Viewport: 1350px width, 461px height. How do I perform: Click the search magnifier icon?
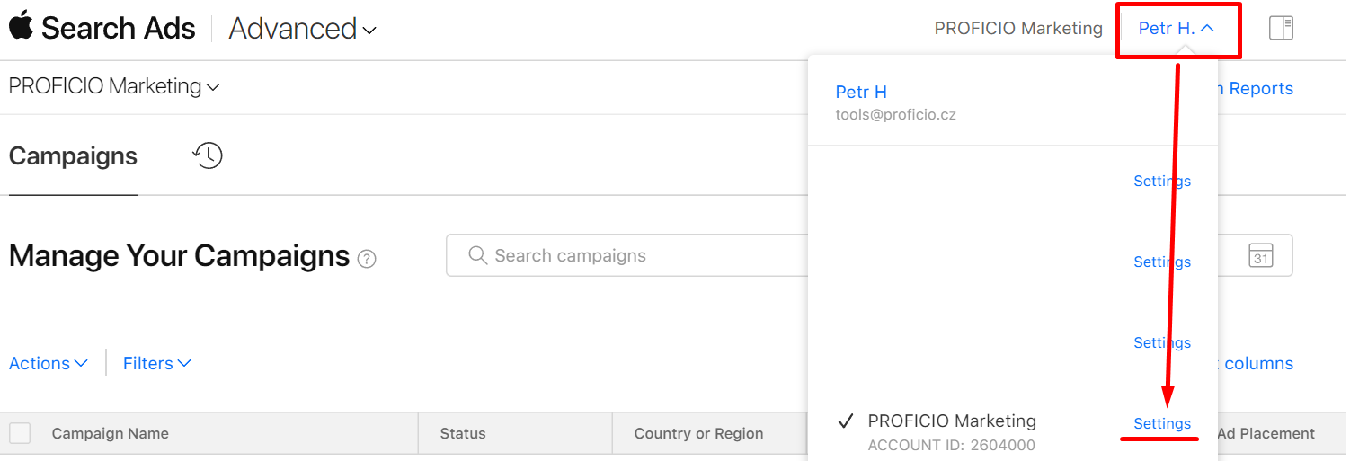click(x=478, y=255)
